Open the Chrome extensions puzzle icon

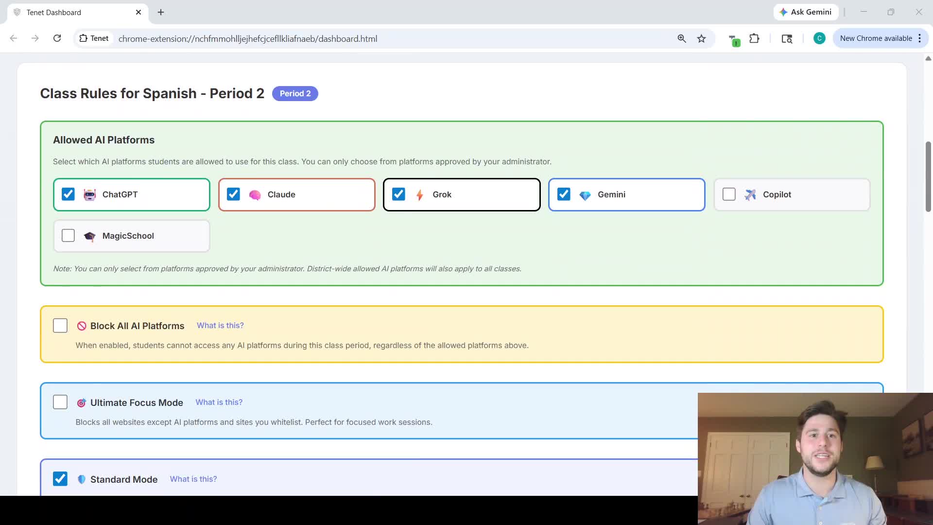[754, 38]
